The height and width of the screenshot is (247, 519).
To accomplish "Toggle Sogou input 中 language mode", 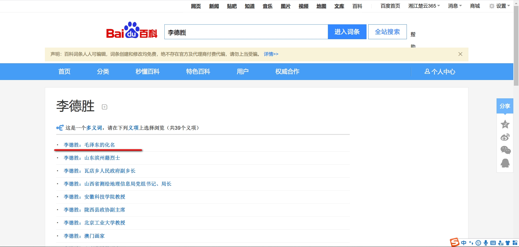I will click(x=464, y=243).
